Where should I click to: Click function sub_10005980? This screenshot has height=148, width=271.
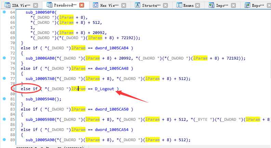pyautogui.click(x=40, y=119)
